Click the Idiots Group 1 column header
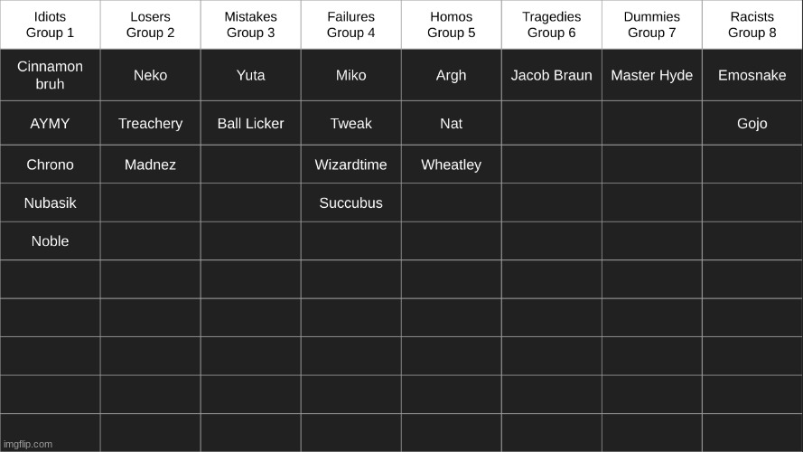This screenshot has width=803, height=452. (51, 24)
